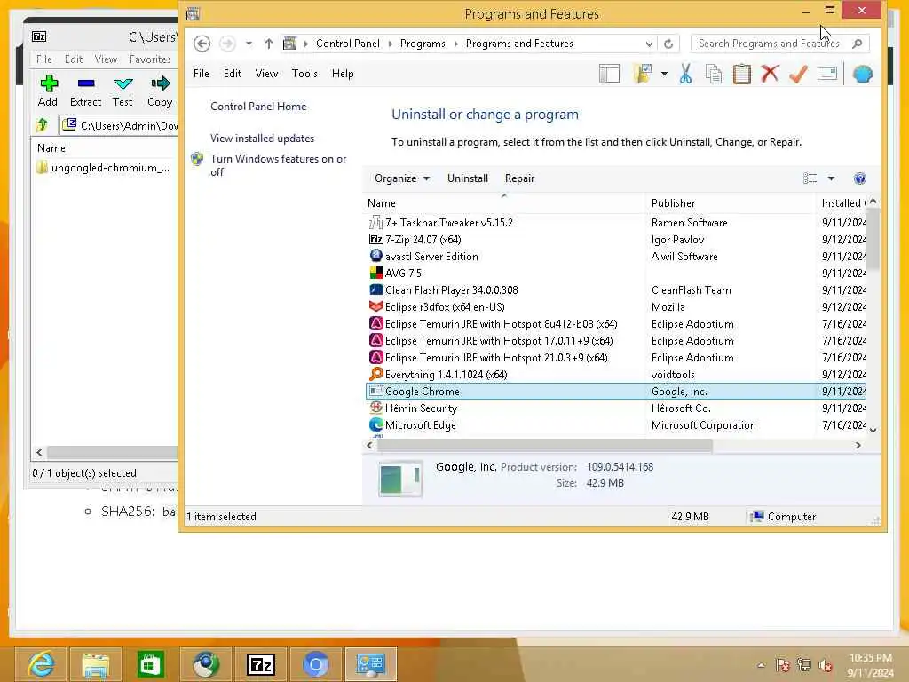The height and width of the screenshot is (682, 909).
Task: Select Eclipse Temurin JRE 21.0.3+9 entry
Action: [x=616, y=358]
